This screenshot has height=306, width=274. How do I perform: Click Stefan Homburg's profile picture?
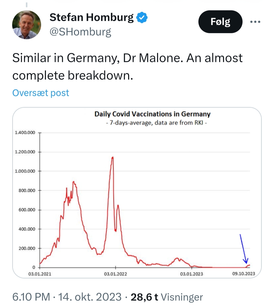pyautogui.click(x=27, y=25)
